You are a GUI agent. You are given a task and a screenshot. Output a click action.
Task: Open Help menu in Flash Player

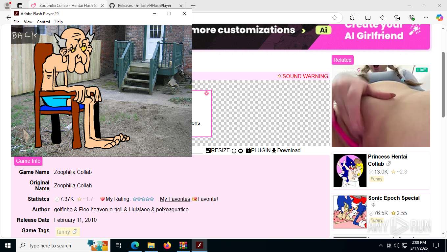pyautogui.click(x=59, y=22)
